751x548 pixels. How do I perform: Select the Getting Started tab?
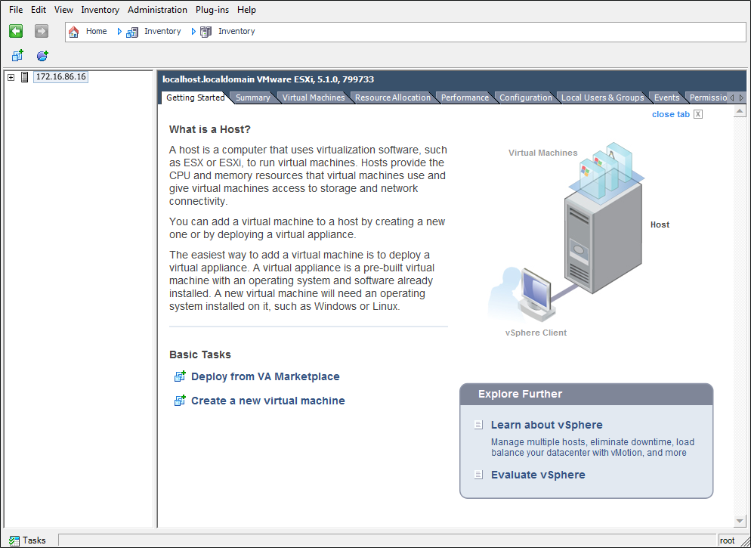point(196,98)
